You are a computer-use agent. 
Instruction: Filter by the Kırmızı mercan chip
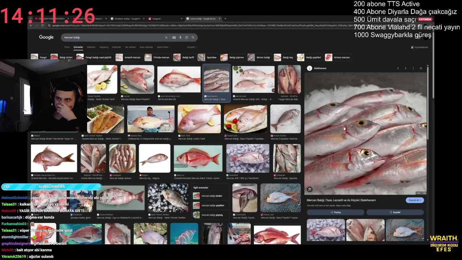338,57
